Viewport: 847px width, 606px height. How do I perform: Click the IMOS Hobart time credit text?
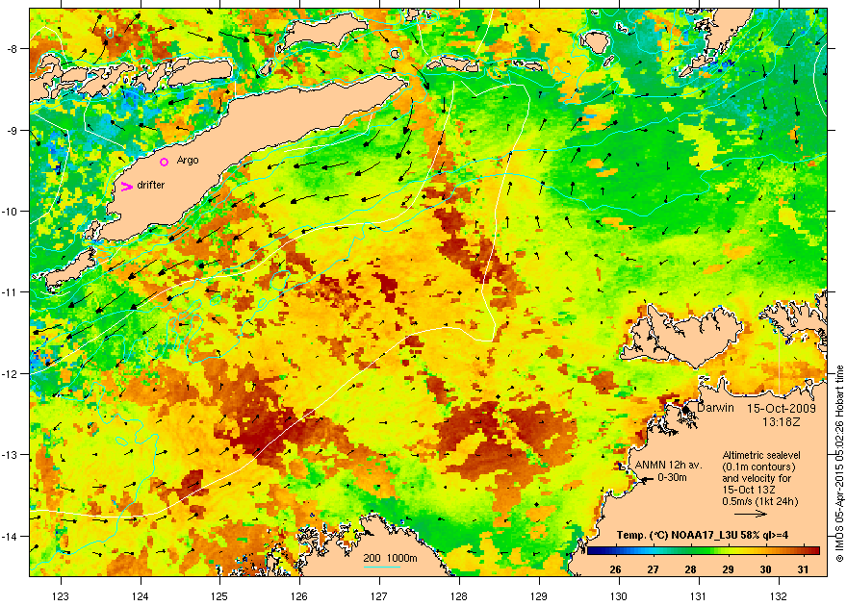pos(840,464)
